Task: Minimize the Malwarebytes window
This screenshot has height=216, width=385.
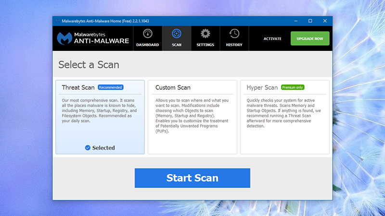Action: pyautogui.click(x=296, y=21)
